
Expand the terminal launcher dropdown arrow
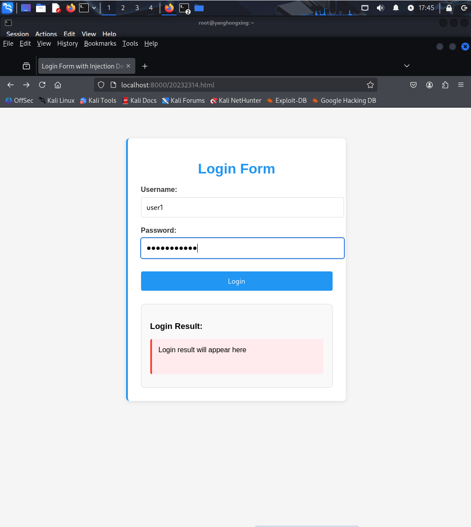(x=94, y=8)
